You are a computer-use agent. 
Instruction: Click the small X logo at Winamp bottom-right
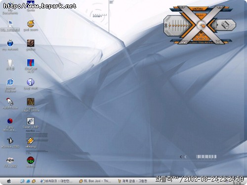218,42
